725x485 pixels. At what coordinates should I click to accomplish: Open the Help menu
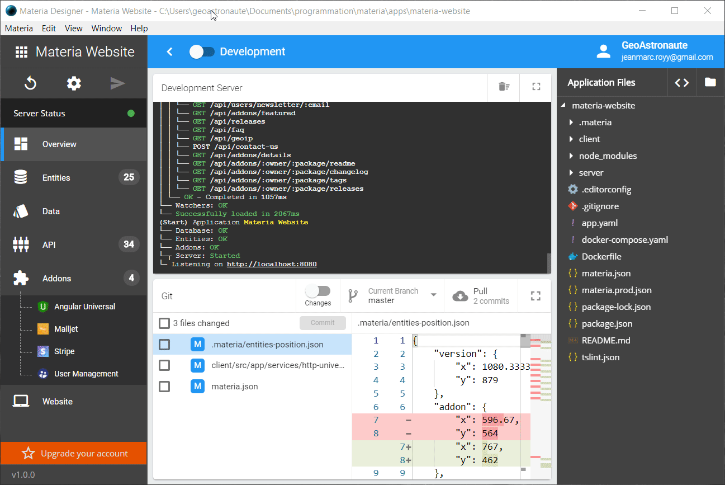tap(139, 29)
